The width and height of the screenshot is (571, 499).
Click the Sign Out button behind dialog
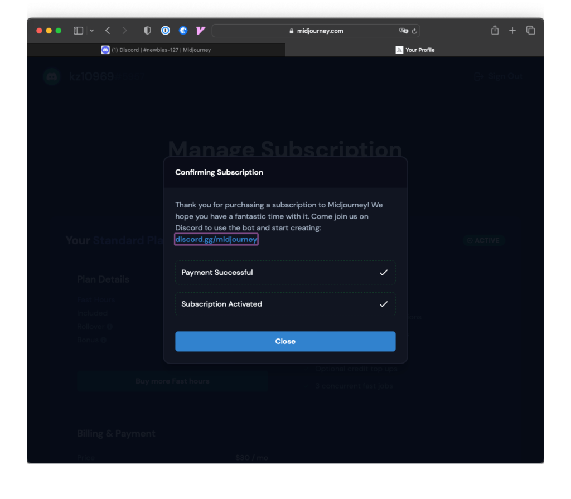[x=498, y=76]
